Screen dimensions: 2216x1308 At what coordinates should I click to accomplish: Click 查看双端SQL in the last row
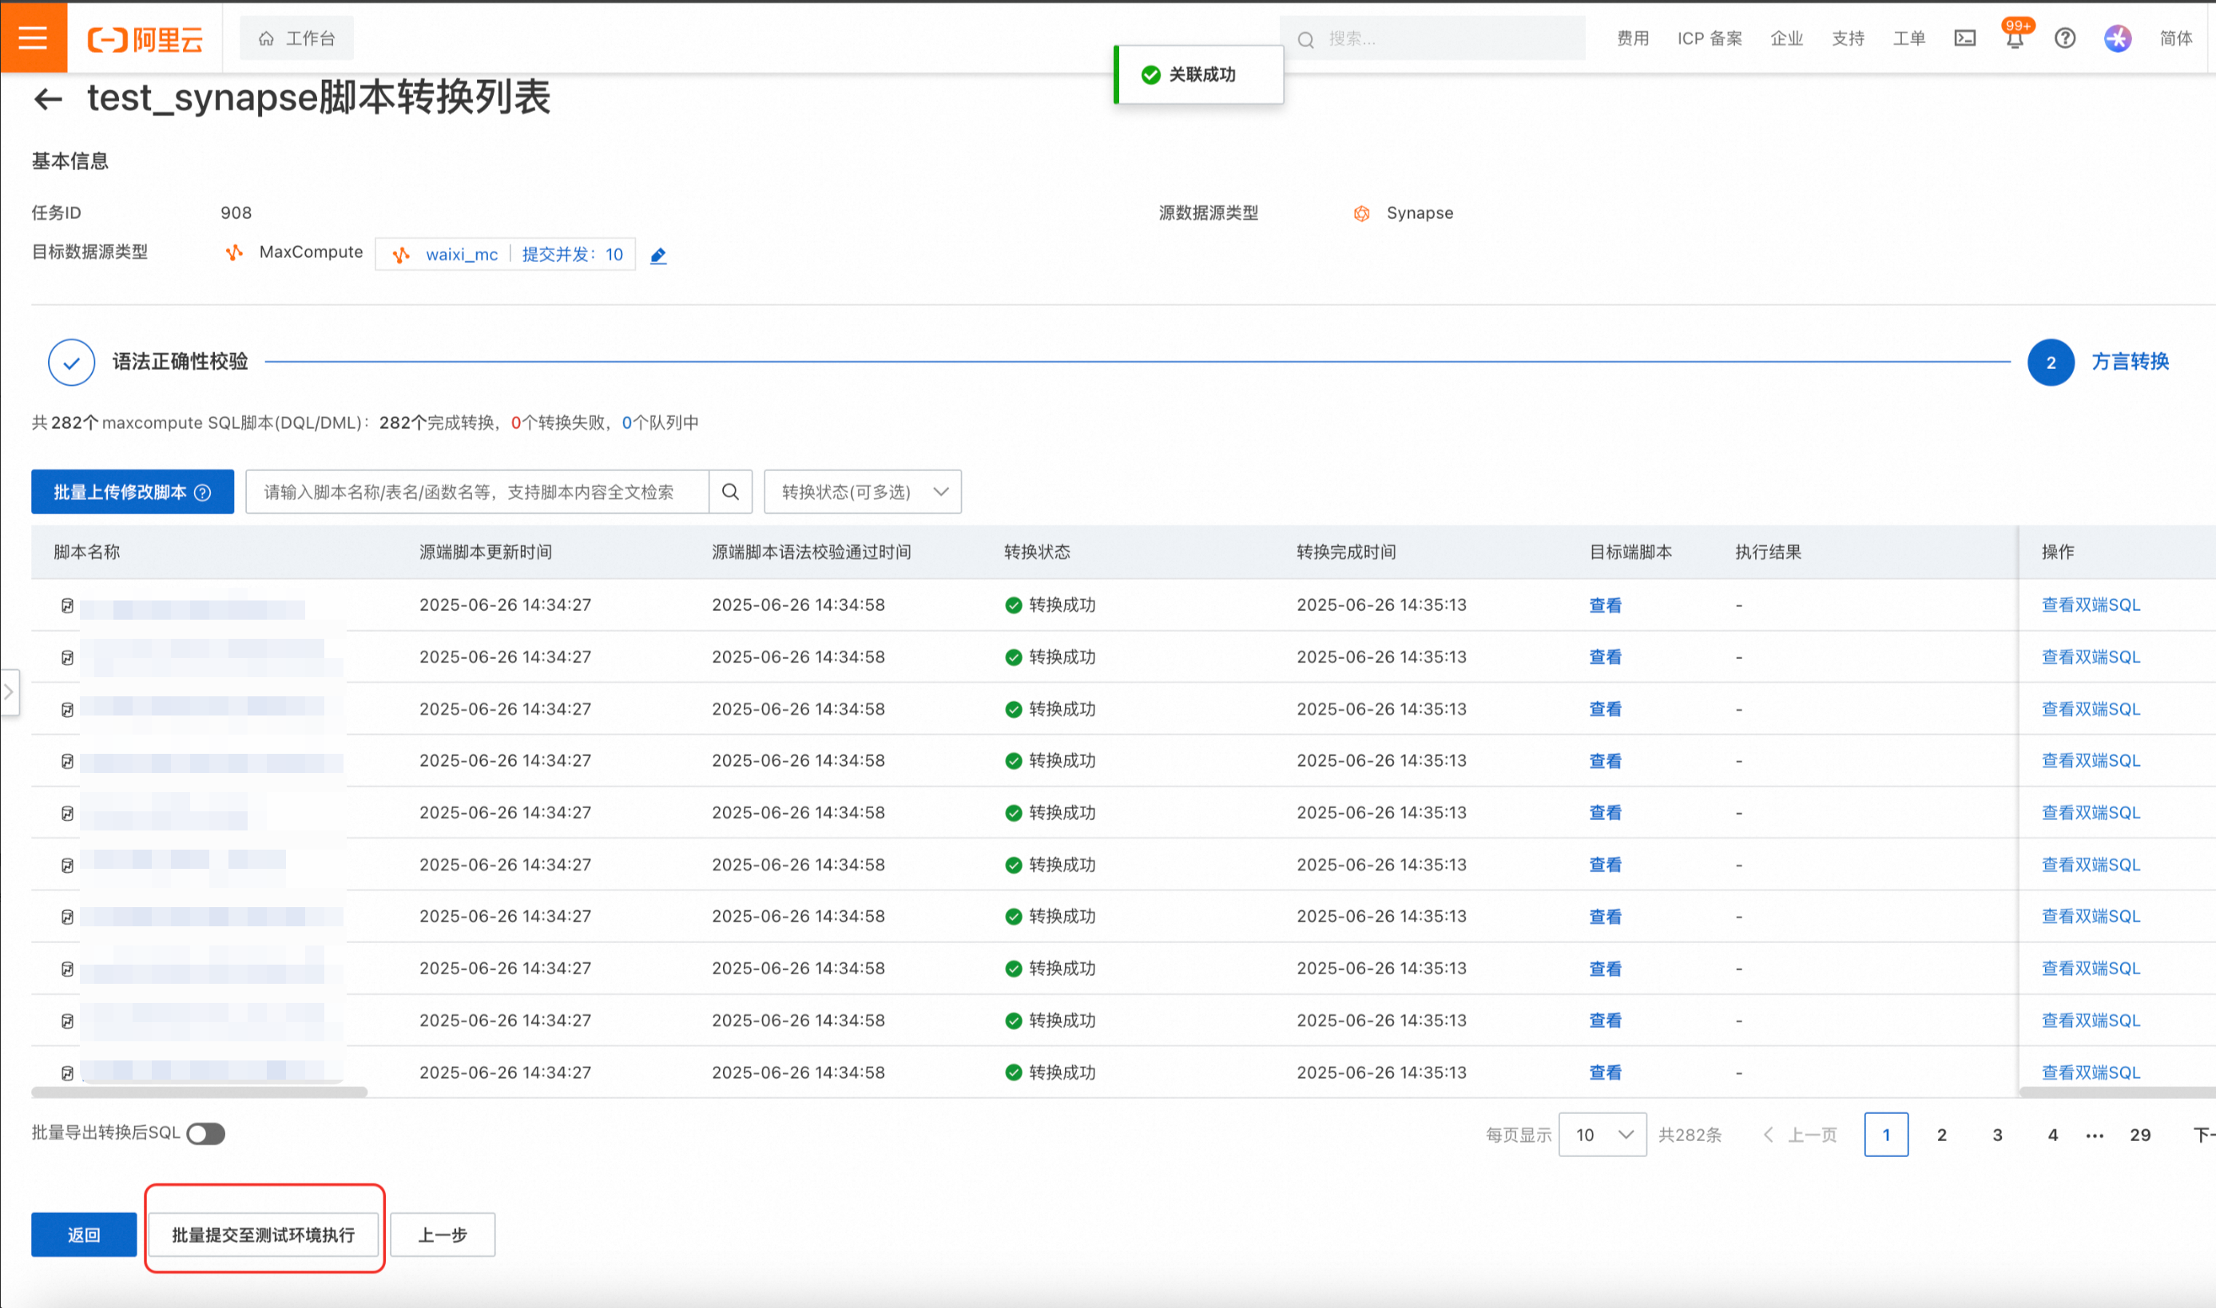pyautogui.click(x=2091, y=1072)
